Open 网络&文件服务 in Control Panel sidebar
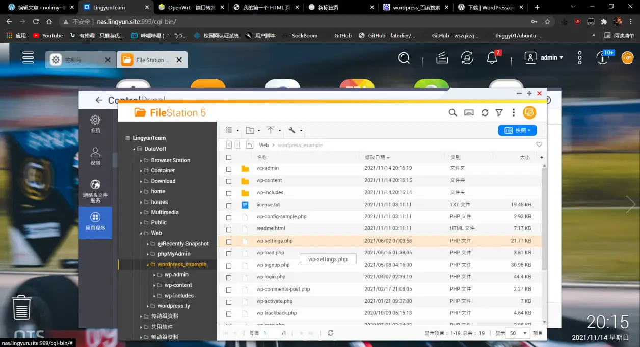Screen dimensions: 640x347 click(95, 191)
